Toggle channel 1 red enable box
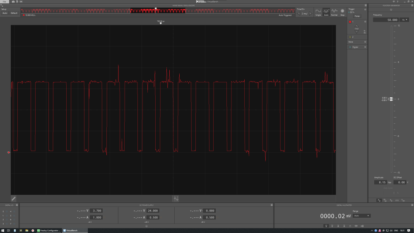The height and width of the screenshot is (233, 414). click(x=350, y=21)
